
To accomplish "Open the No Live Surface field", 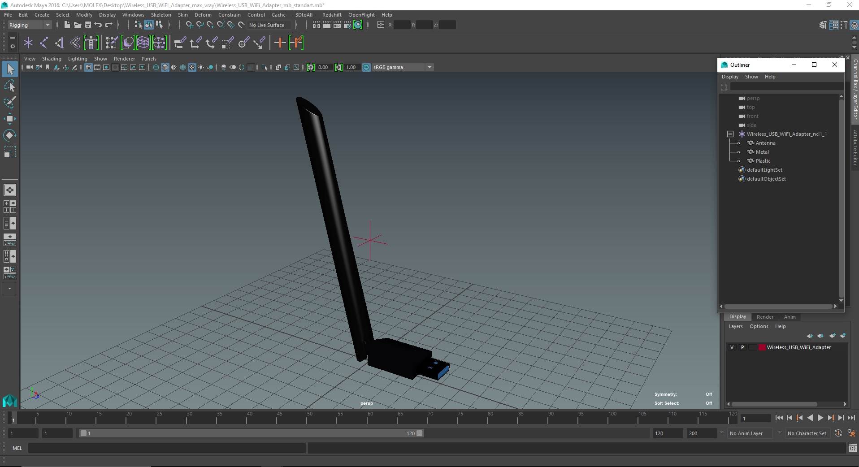I will (x=269, y=25).
